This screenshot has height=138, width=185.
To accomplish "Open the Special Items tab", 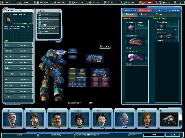I will 174,10.
